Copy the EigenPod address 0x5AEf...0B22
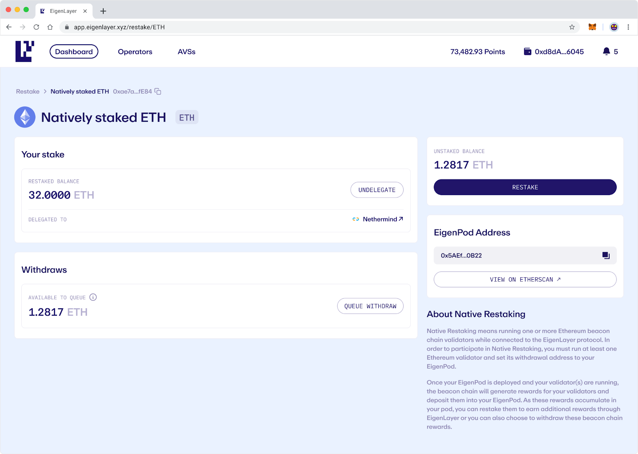The width and height of the screenshot is (638, 454). [x=606, y=255]
